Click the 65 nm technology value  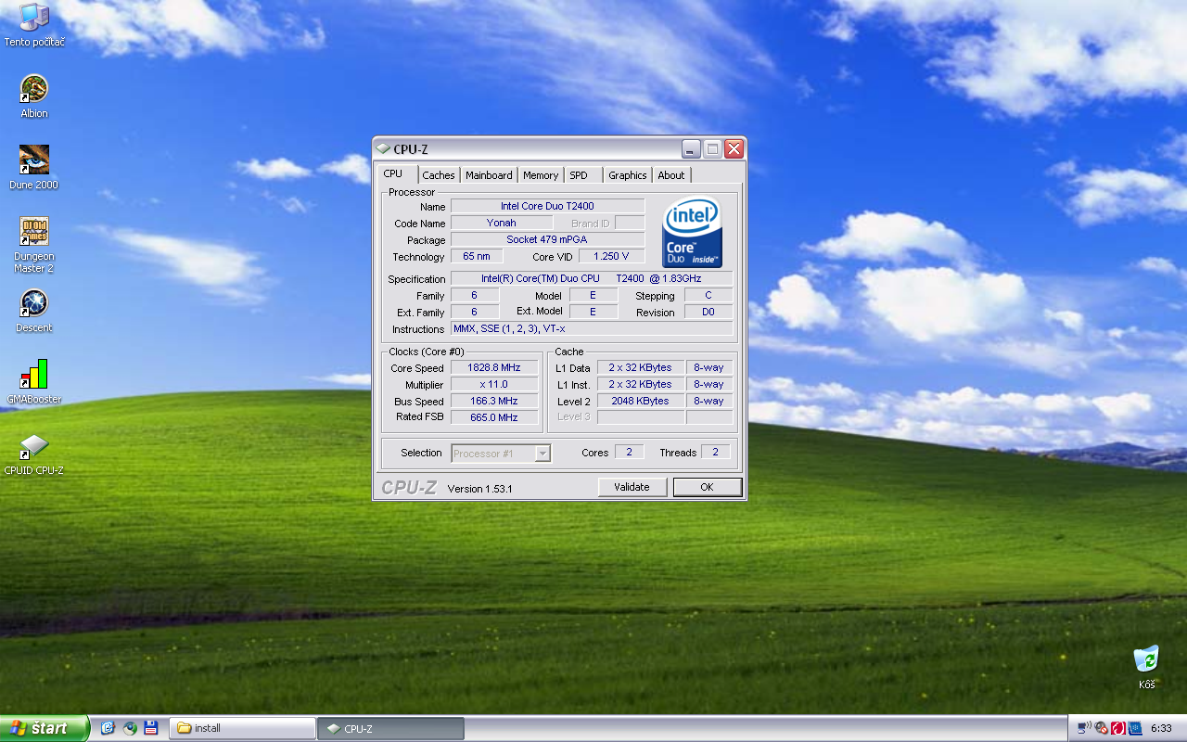477,256
